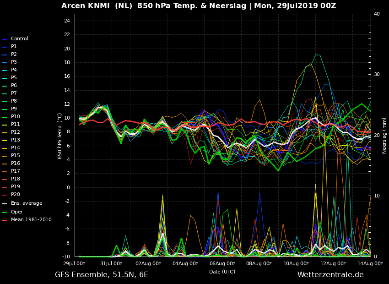Select the P5 legend entry

(14, 77)
